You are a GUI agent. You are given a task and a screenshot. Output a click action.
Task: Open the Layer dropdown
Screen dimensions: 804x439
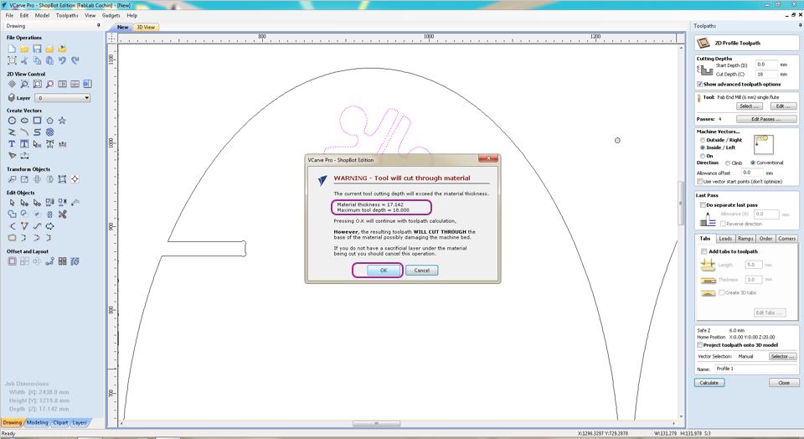(63, 98)
